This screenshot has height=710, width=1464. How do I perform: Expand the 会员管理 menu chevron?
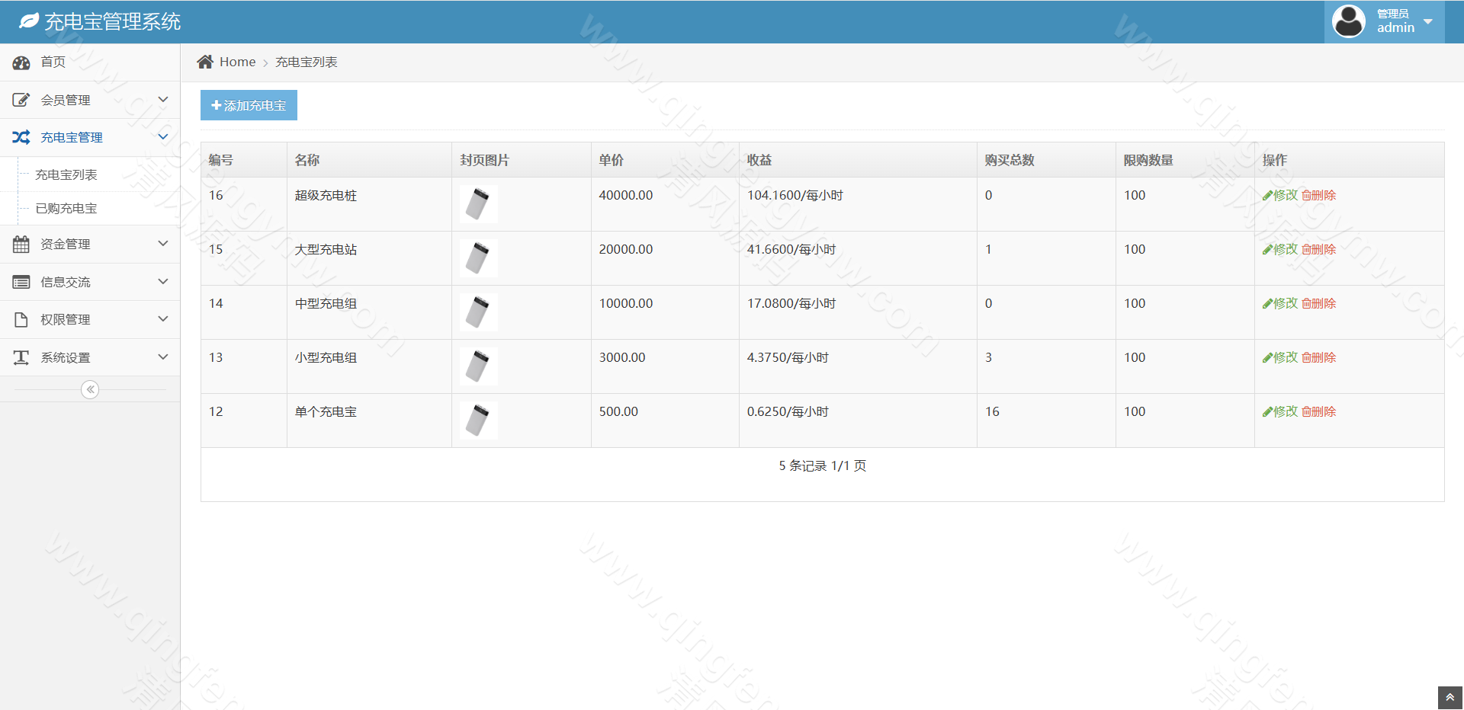pos(162,100)
